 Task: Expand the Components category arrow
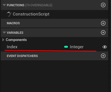[x=3, y=40]
